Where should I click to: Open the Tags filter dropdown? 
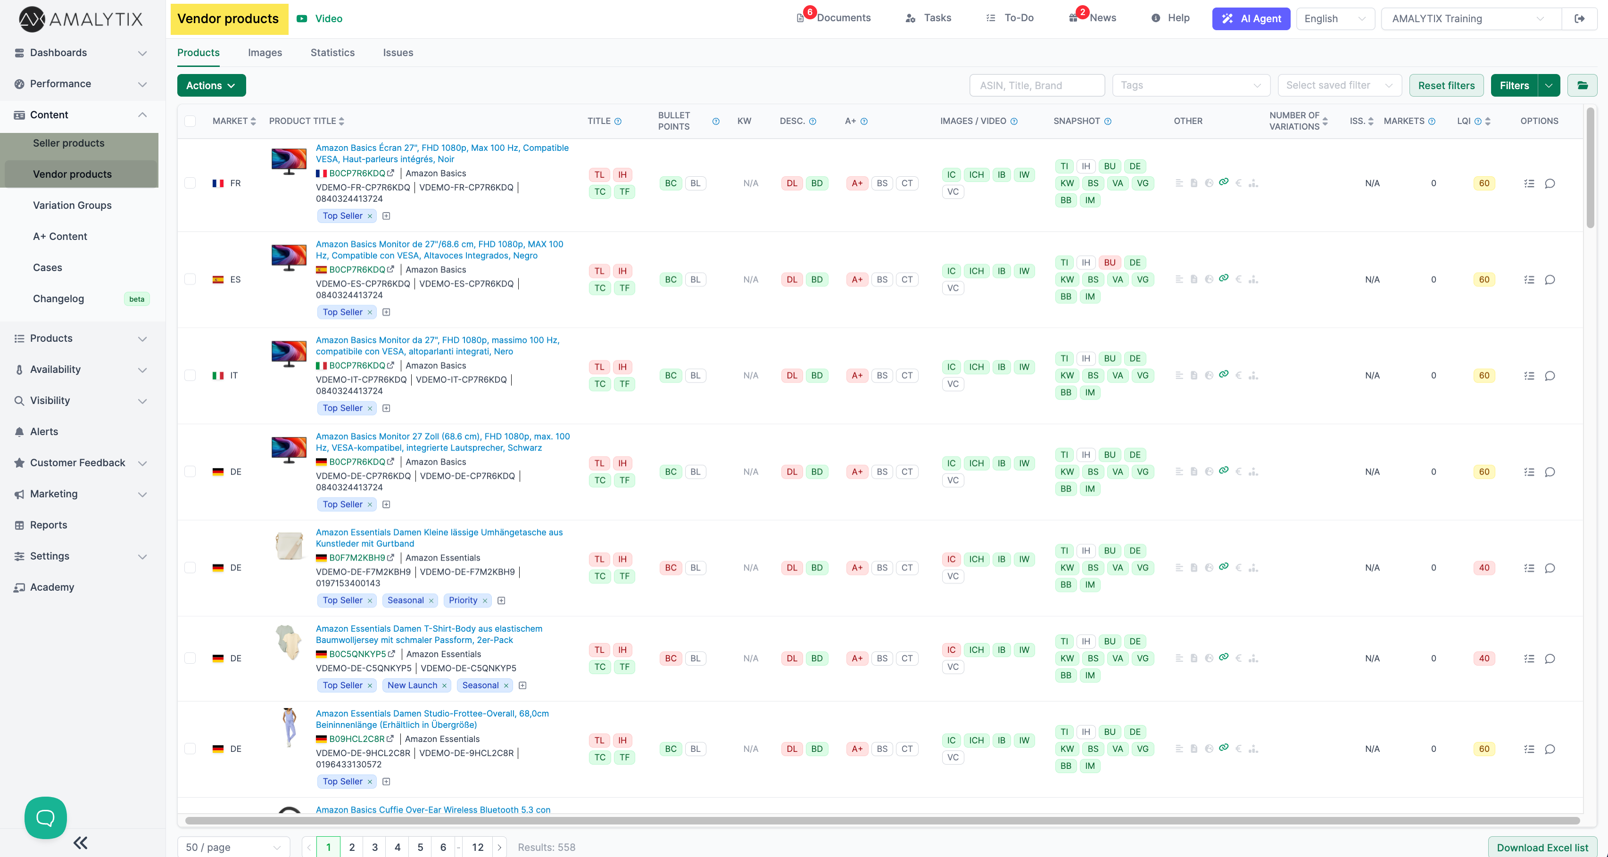point(1190,85)
